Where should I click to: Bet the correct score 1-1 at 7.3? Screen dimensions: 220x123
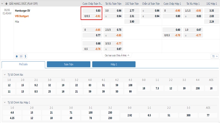point(157,88)
